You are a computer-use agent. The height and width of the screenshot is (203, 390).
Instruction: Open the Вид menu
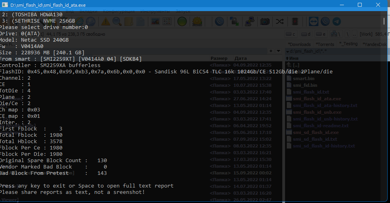70,11
